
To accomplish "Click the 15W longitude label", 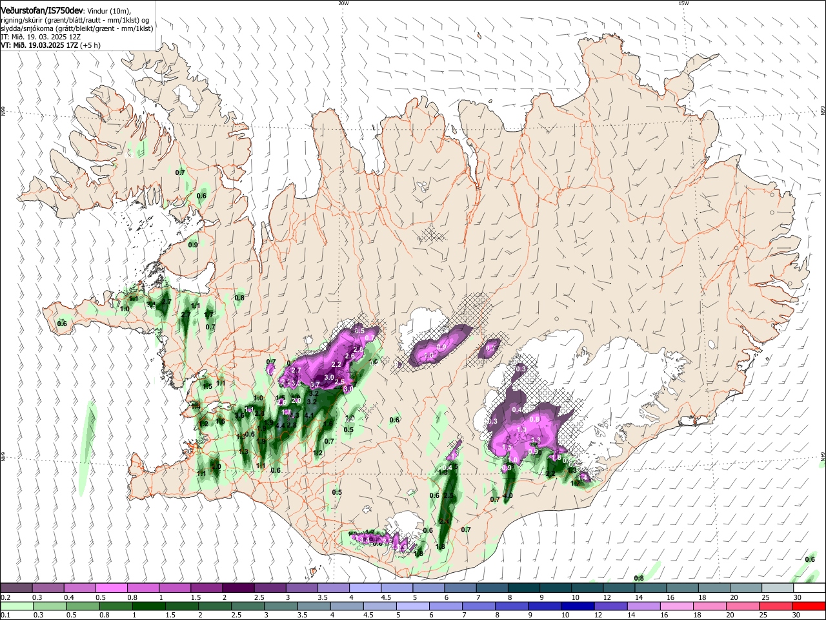I will 683,3.
